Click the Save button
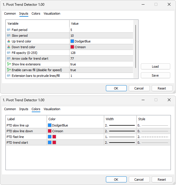Screen dimensions: 176x185 [x=155, y=75]
